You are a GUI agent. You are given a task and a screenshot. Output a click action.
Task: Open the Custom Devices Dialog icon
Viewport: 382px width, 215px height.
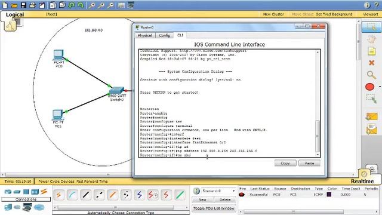click(x=131, y=5)
